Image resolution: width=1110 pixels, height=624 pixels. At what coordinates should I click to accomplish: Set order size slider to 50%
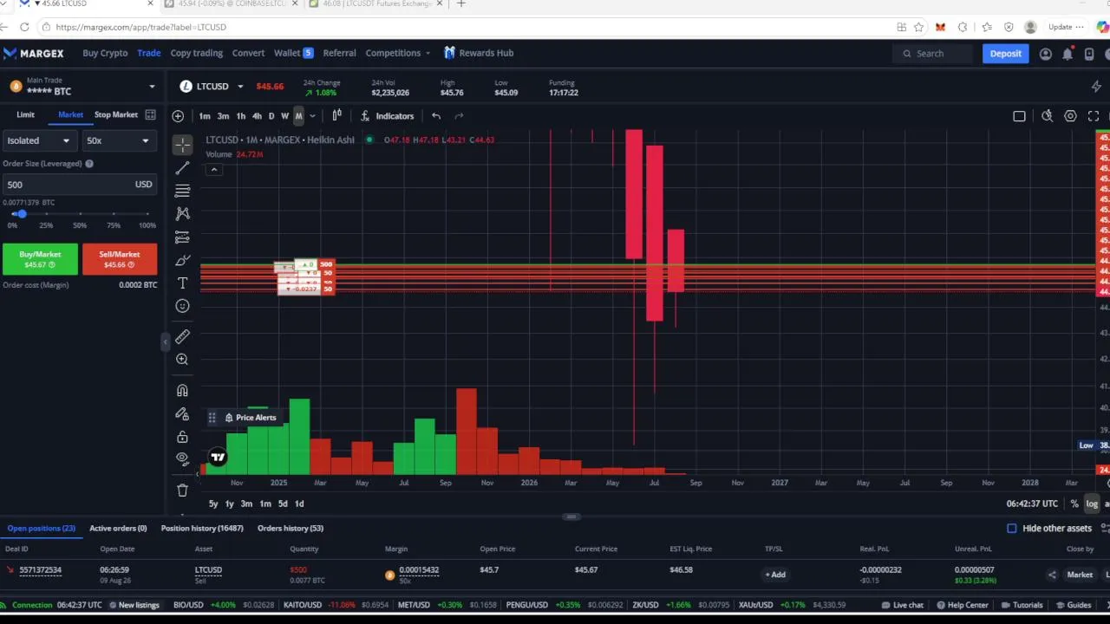point(80,214)
